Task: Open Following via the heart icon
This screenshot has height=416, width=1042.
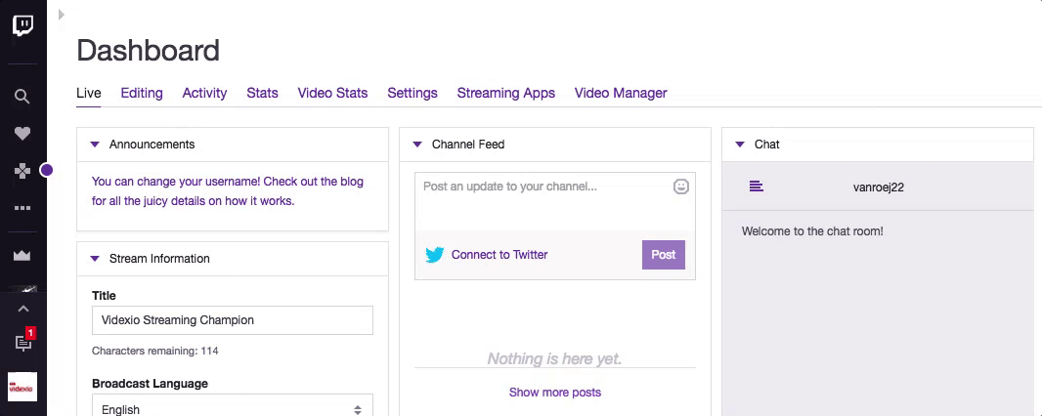Action: [x=22, y=133]
